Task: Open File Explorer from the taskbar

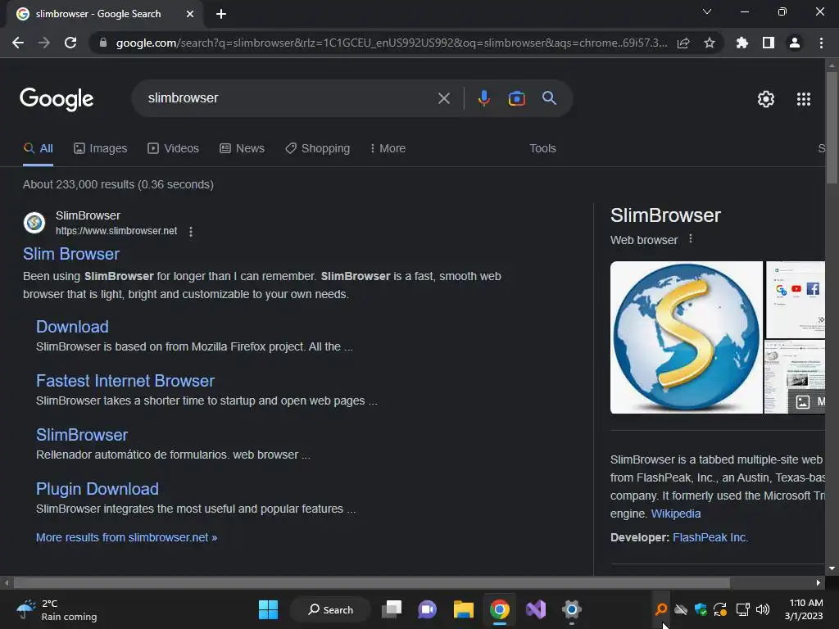Action: click(464, 609)
